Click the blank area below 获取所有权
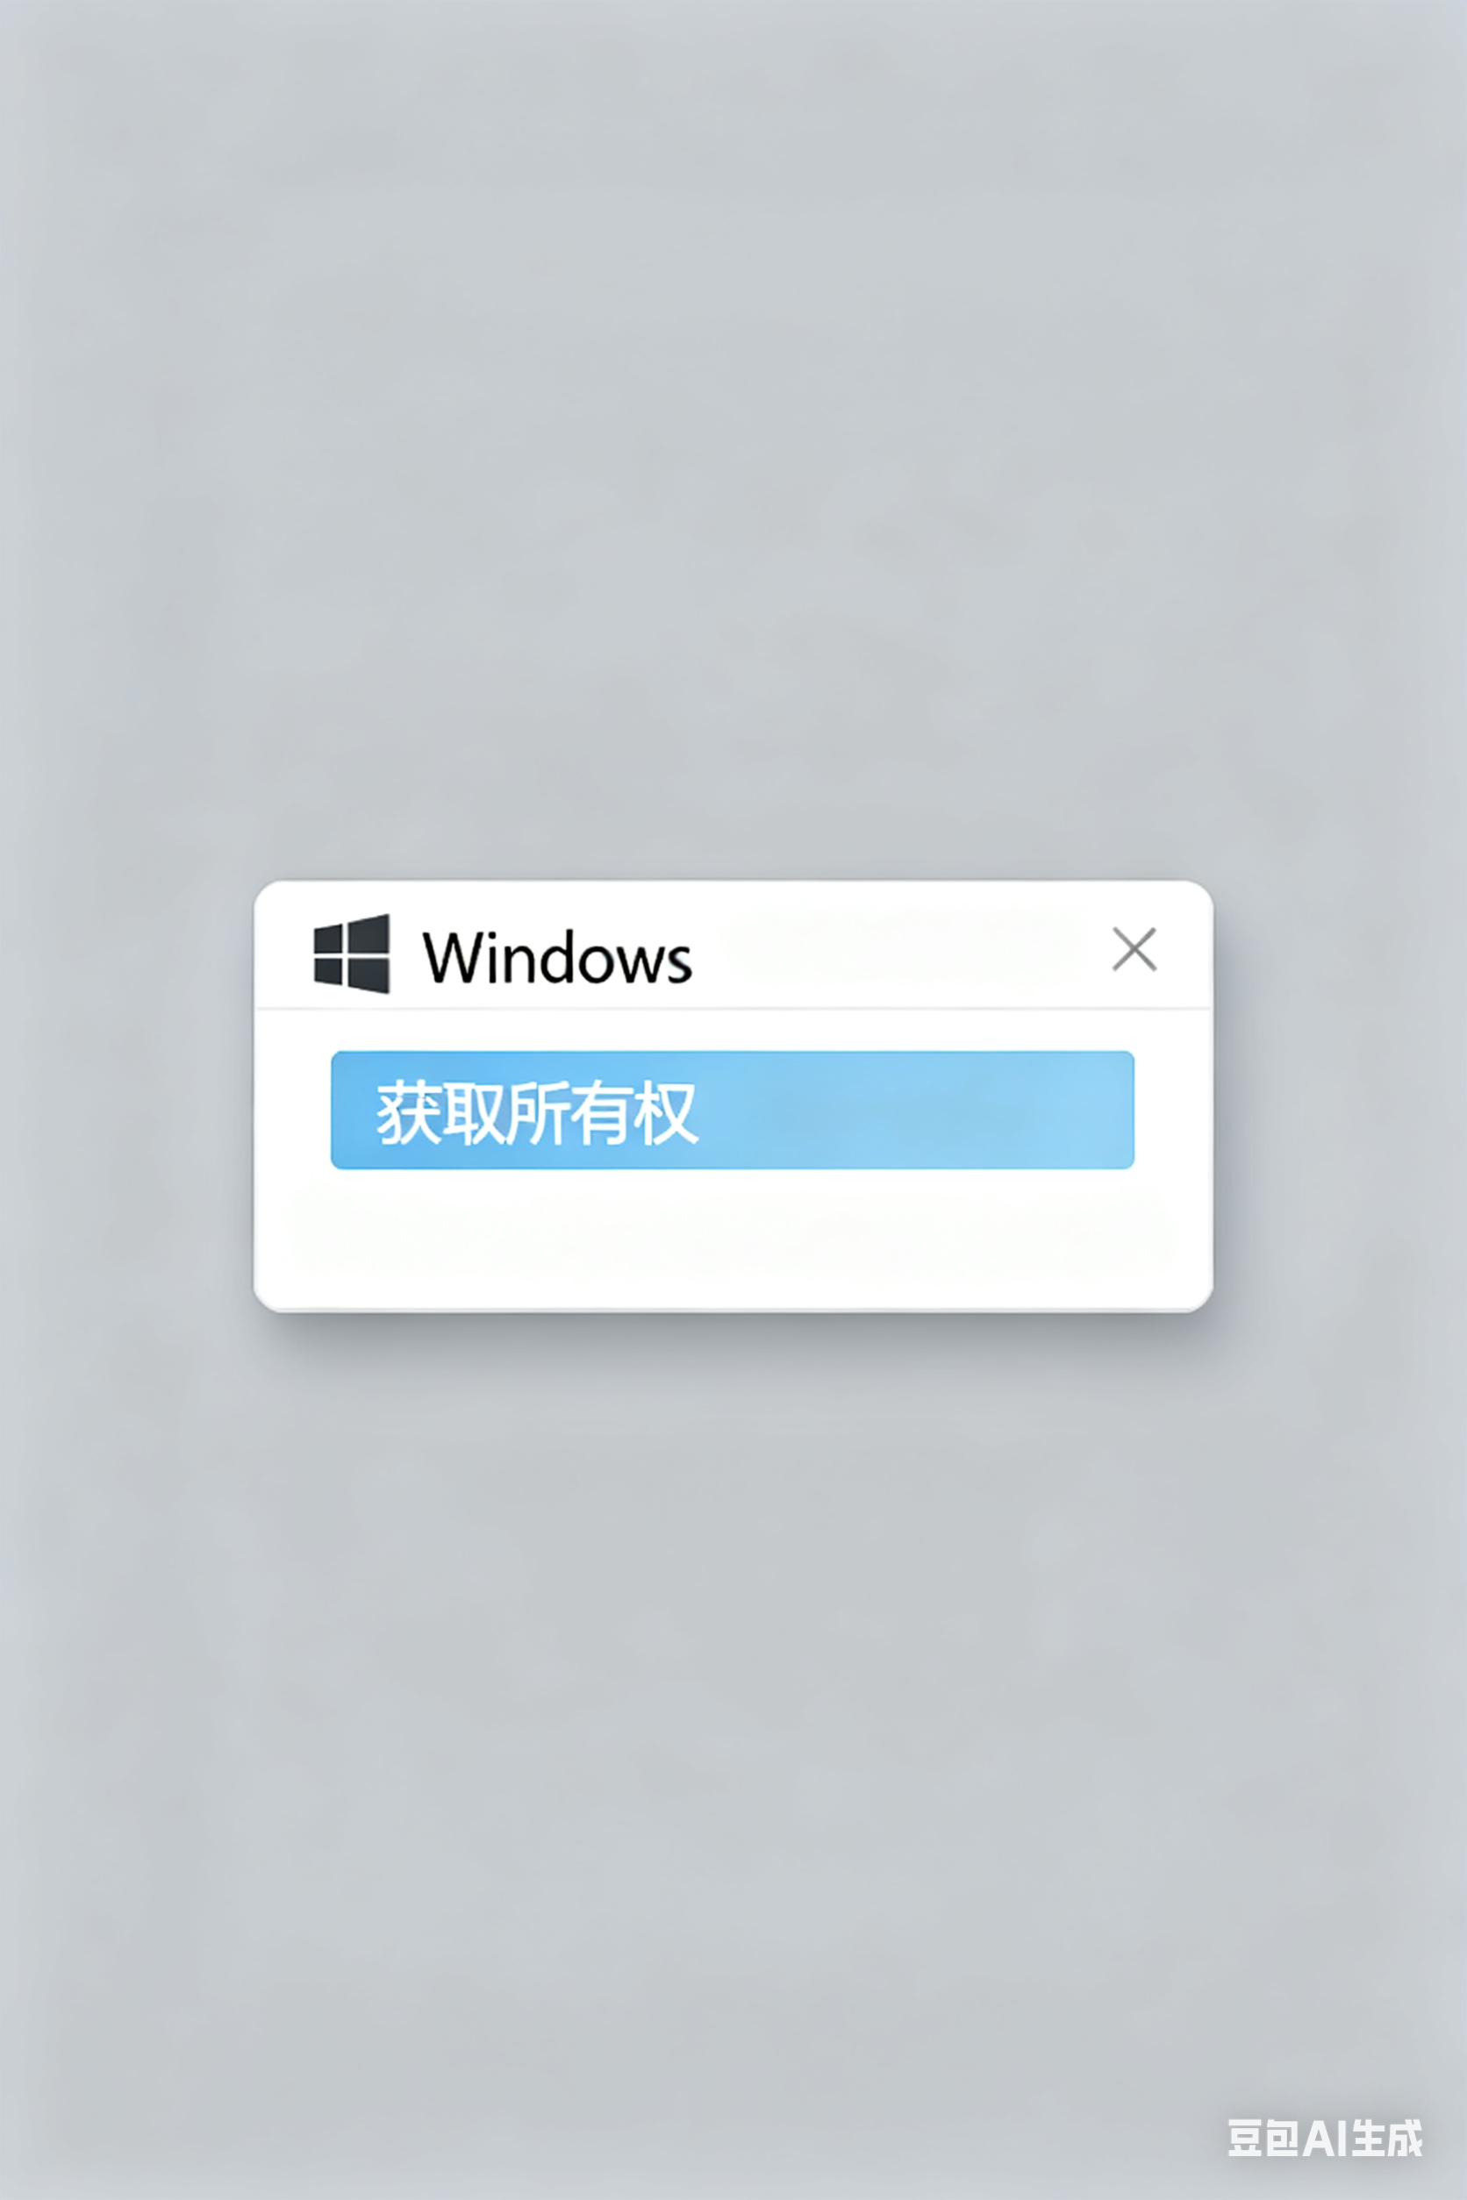The image size is (1467, 2200). [733, 1237]
